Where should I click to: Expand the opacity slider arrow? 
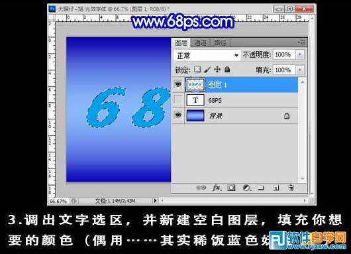(300, 54)
